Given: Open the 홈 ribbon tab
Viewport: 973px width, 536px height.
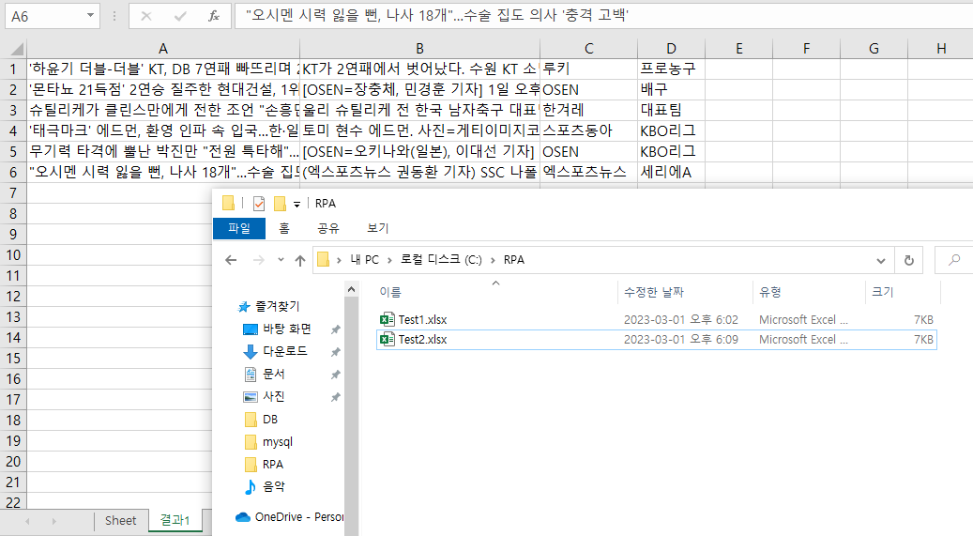Looking at the screenshot, I should coord(284,228).
